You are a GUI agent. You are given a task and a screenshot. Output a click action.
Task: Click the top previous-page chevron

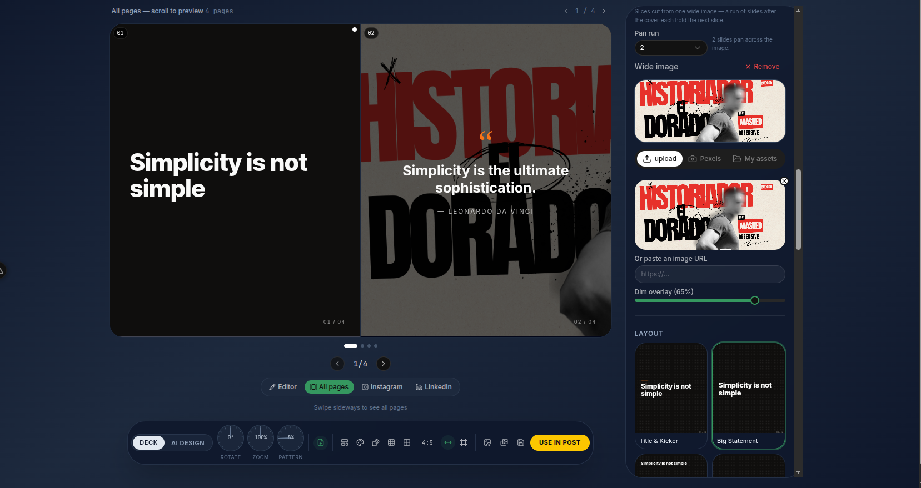(x=566, y=11)
